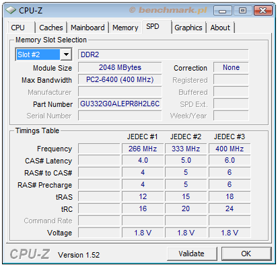Click the 333 MHz frequency cell

186,149
